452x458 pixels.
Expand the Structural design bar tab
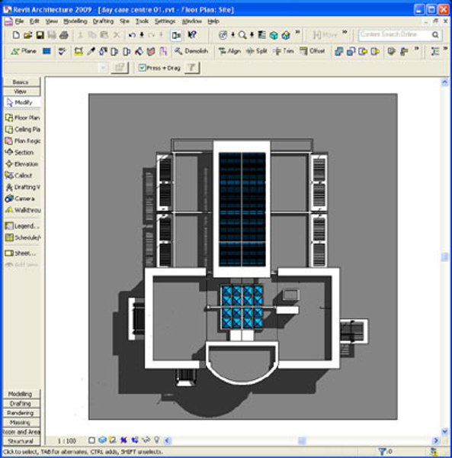pyautogui.click(x=21, y=441)
